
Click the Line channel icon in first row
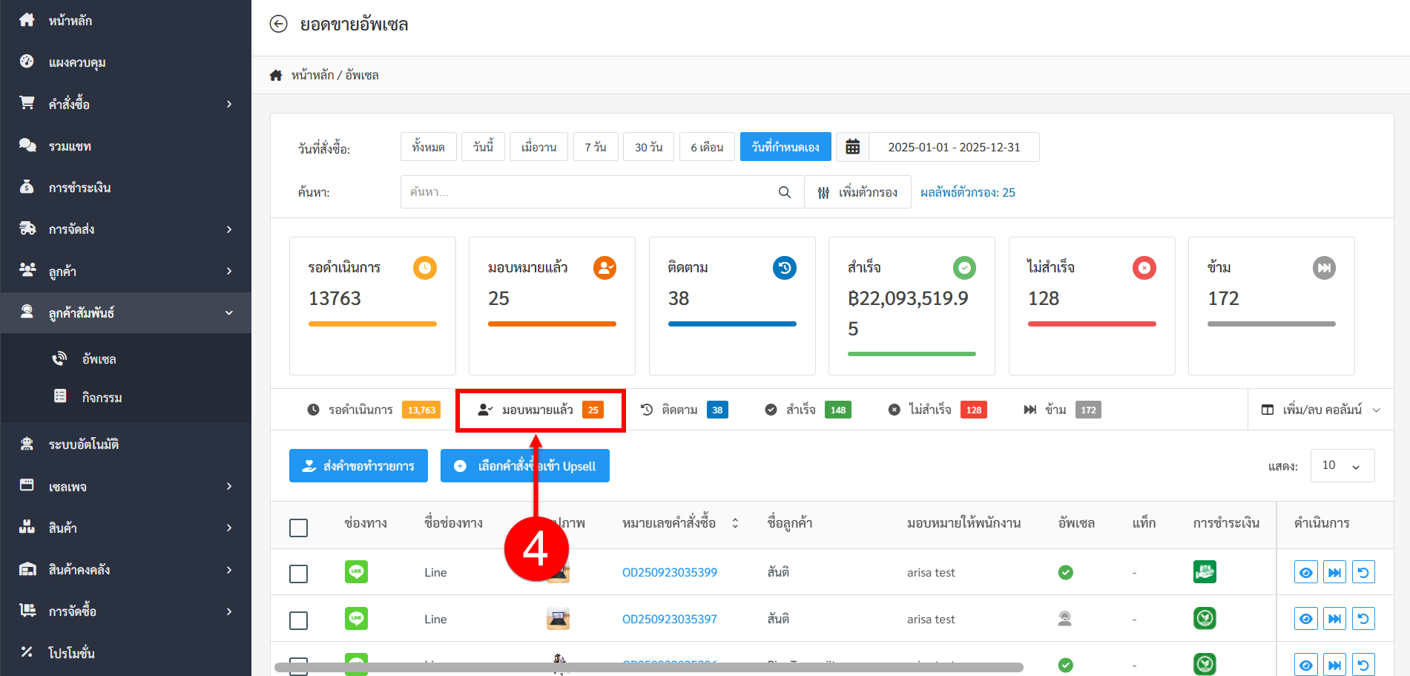[x=356, y=572]
